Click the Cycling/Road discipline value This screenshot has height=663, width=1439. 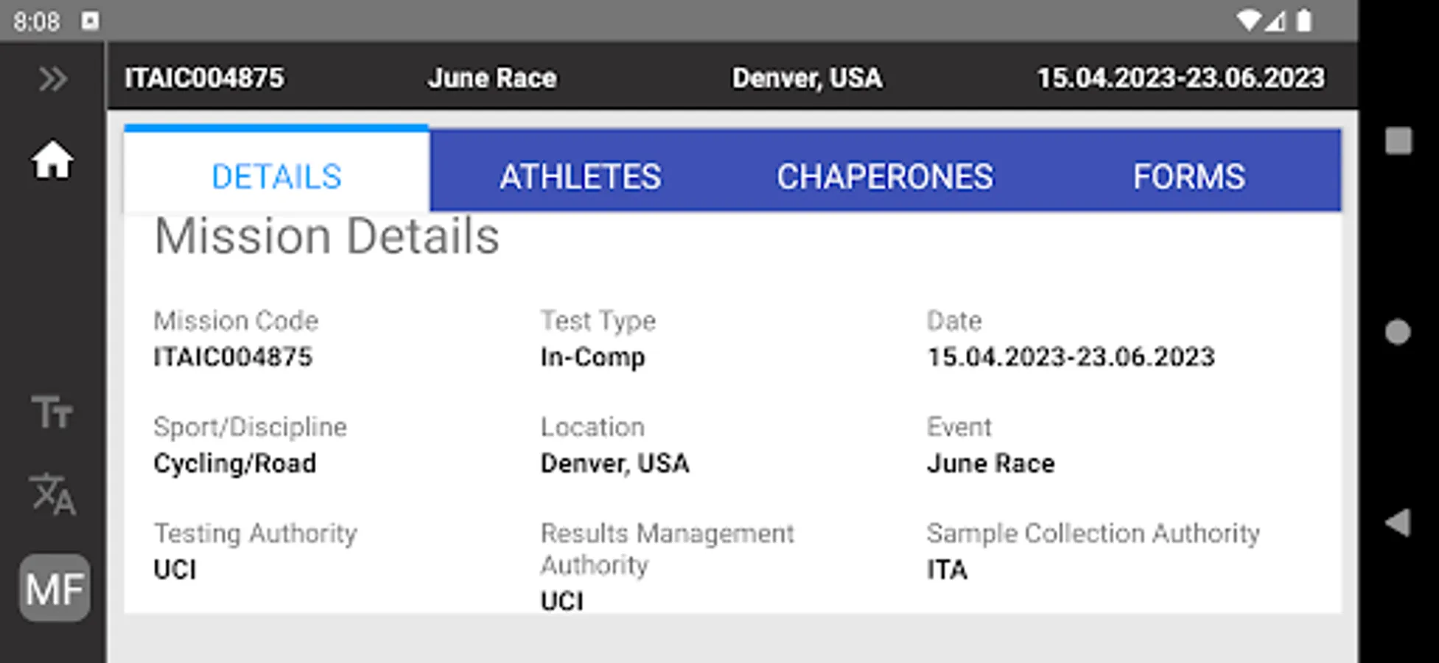(x=235, y=463)
